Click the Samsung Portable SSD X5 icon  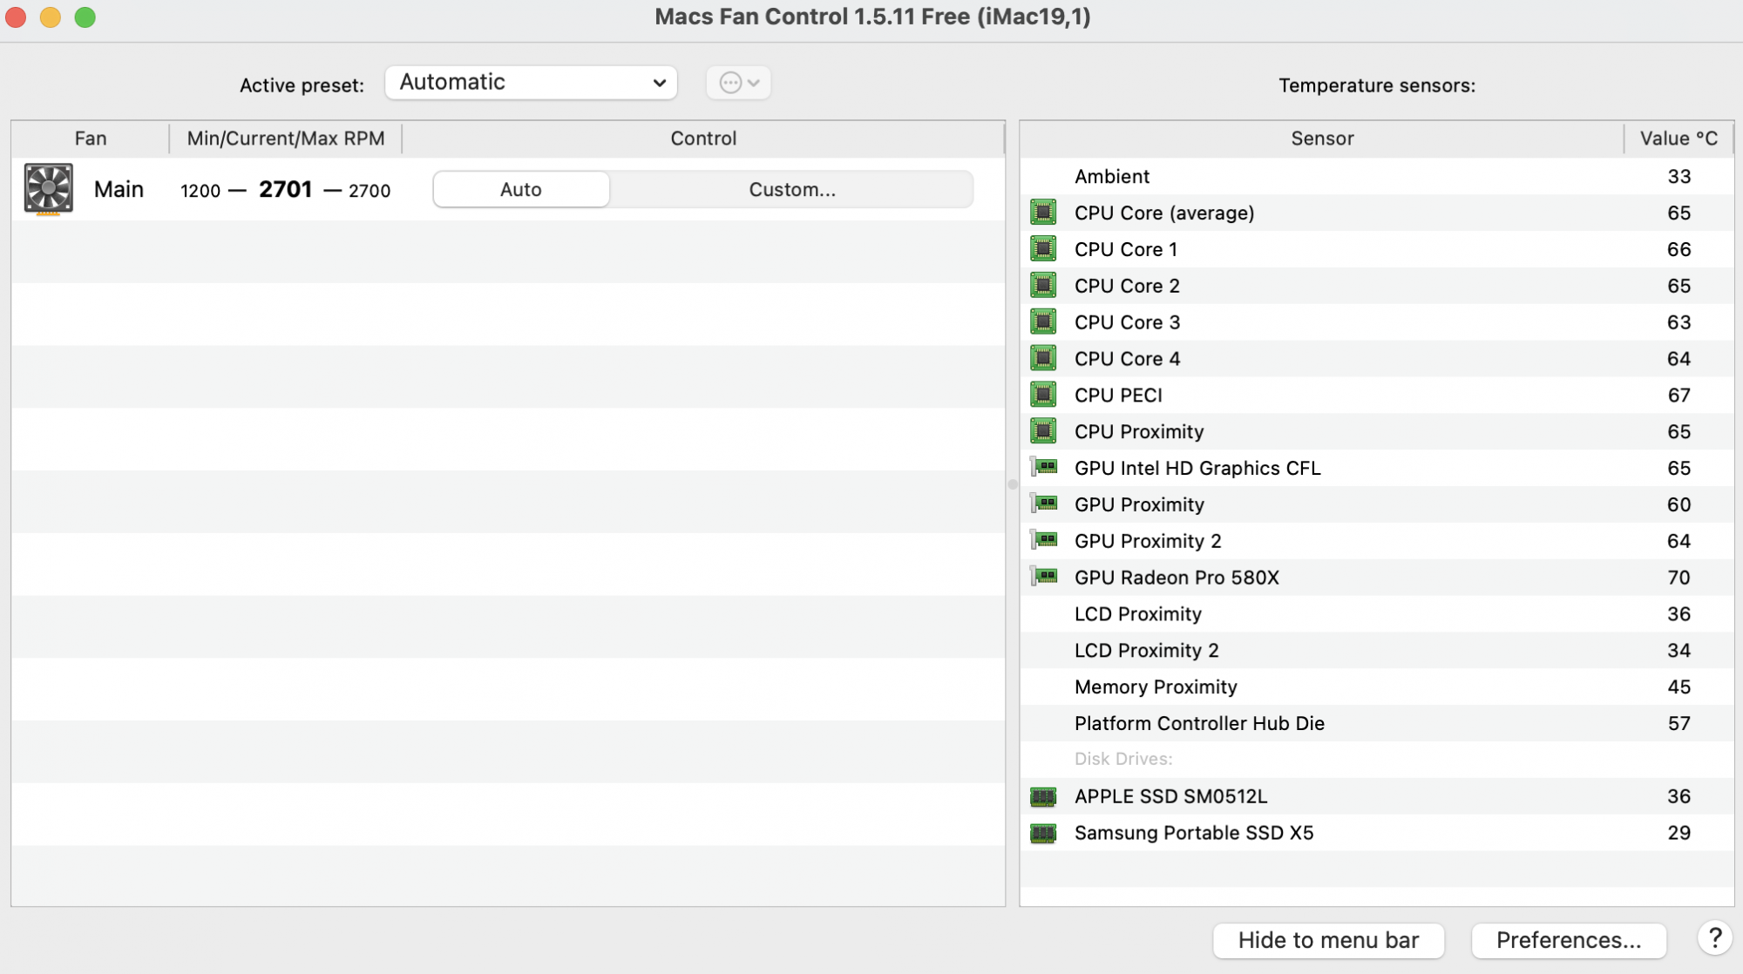pos(1043,833)
